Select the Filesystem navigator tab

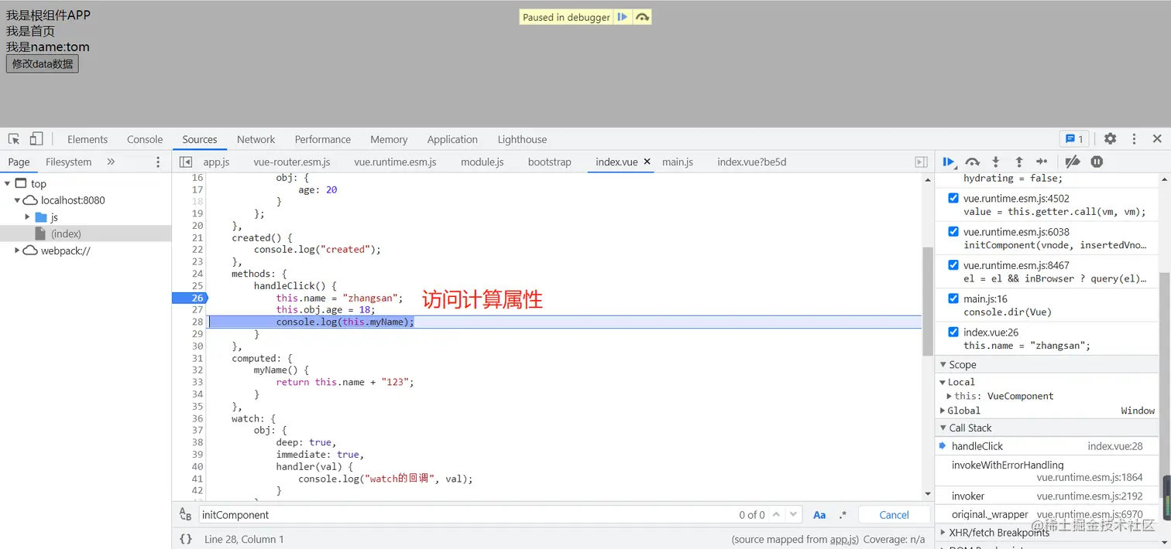coord(68,162)
